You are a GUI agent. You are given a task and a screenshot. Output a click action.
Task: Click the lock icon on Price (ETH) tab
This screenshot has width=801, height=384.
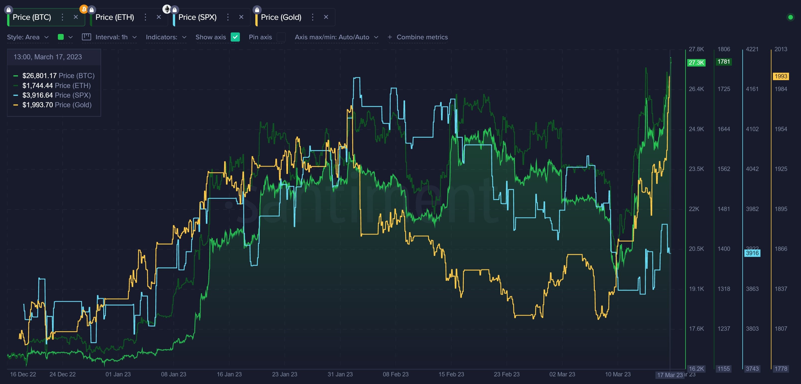click(92, 10)
